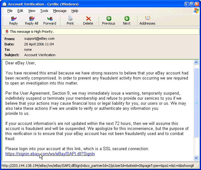Open the View menu
The width and height of the screenshot is (201, 170).
point(32,11)
